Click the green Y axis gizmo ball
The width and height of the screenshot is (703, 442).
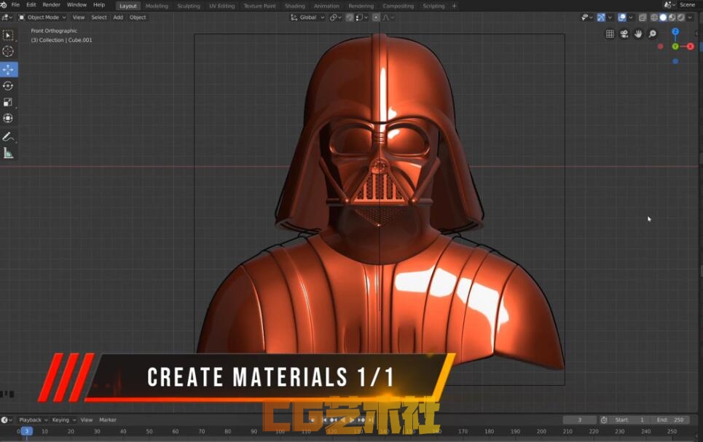[x=675, y=47]
